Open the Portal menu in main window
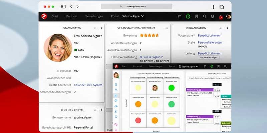Image resolution: width=267 pixels, height=133 pixels. (115, 16)
